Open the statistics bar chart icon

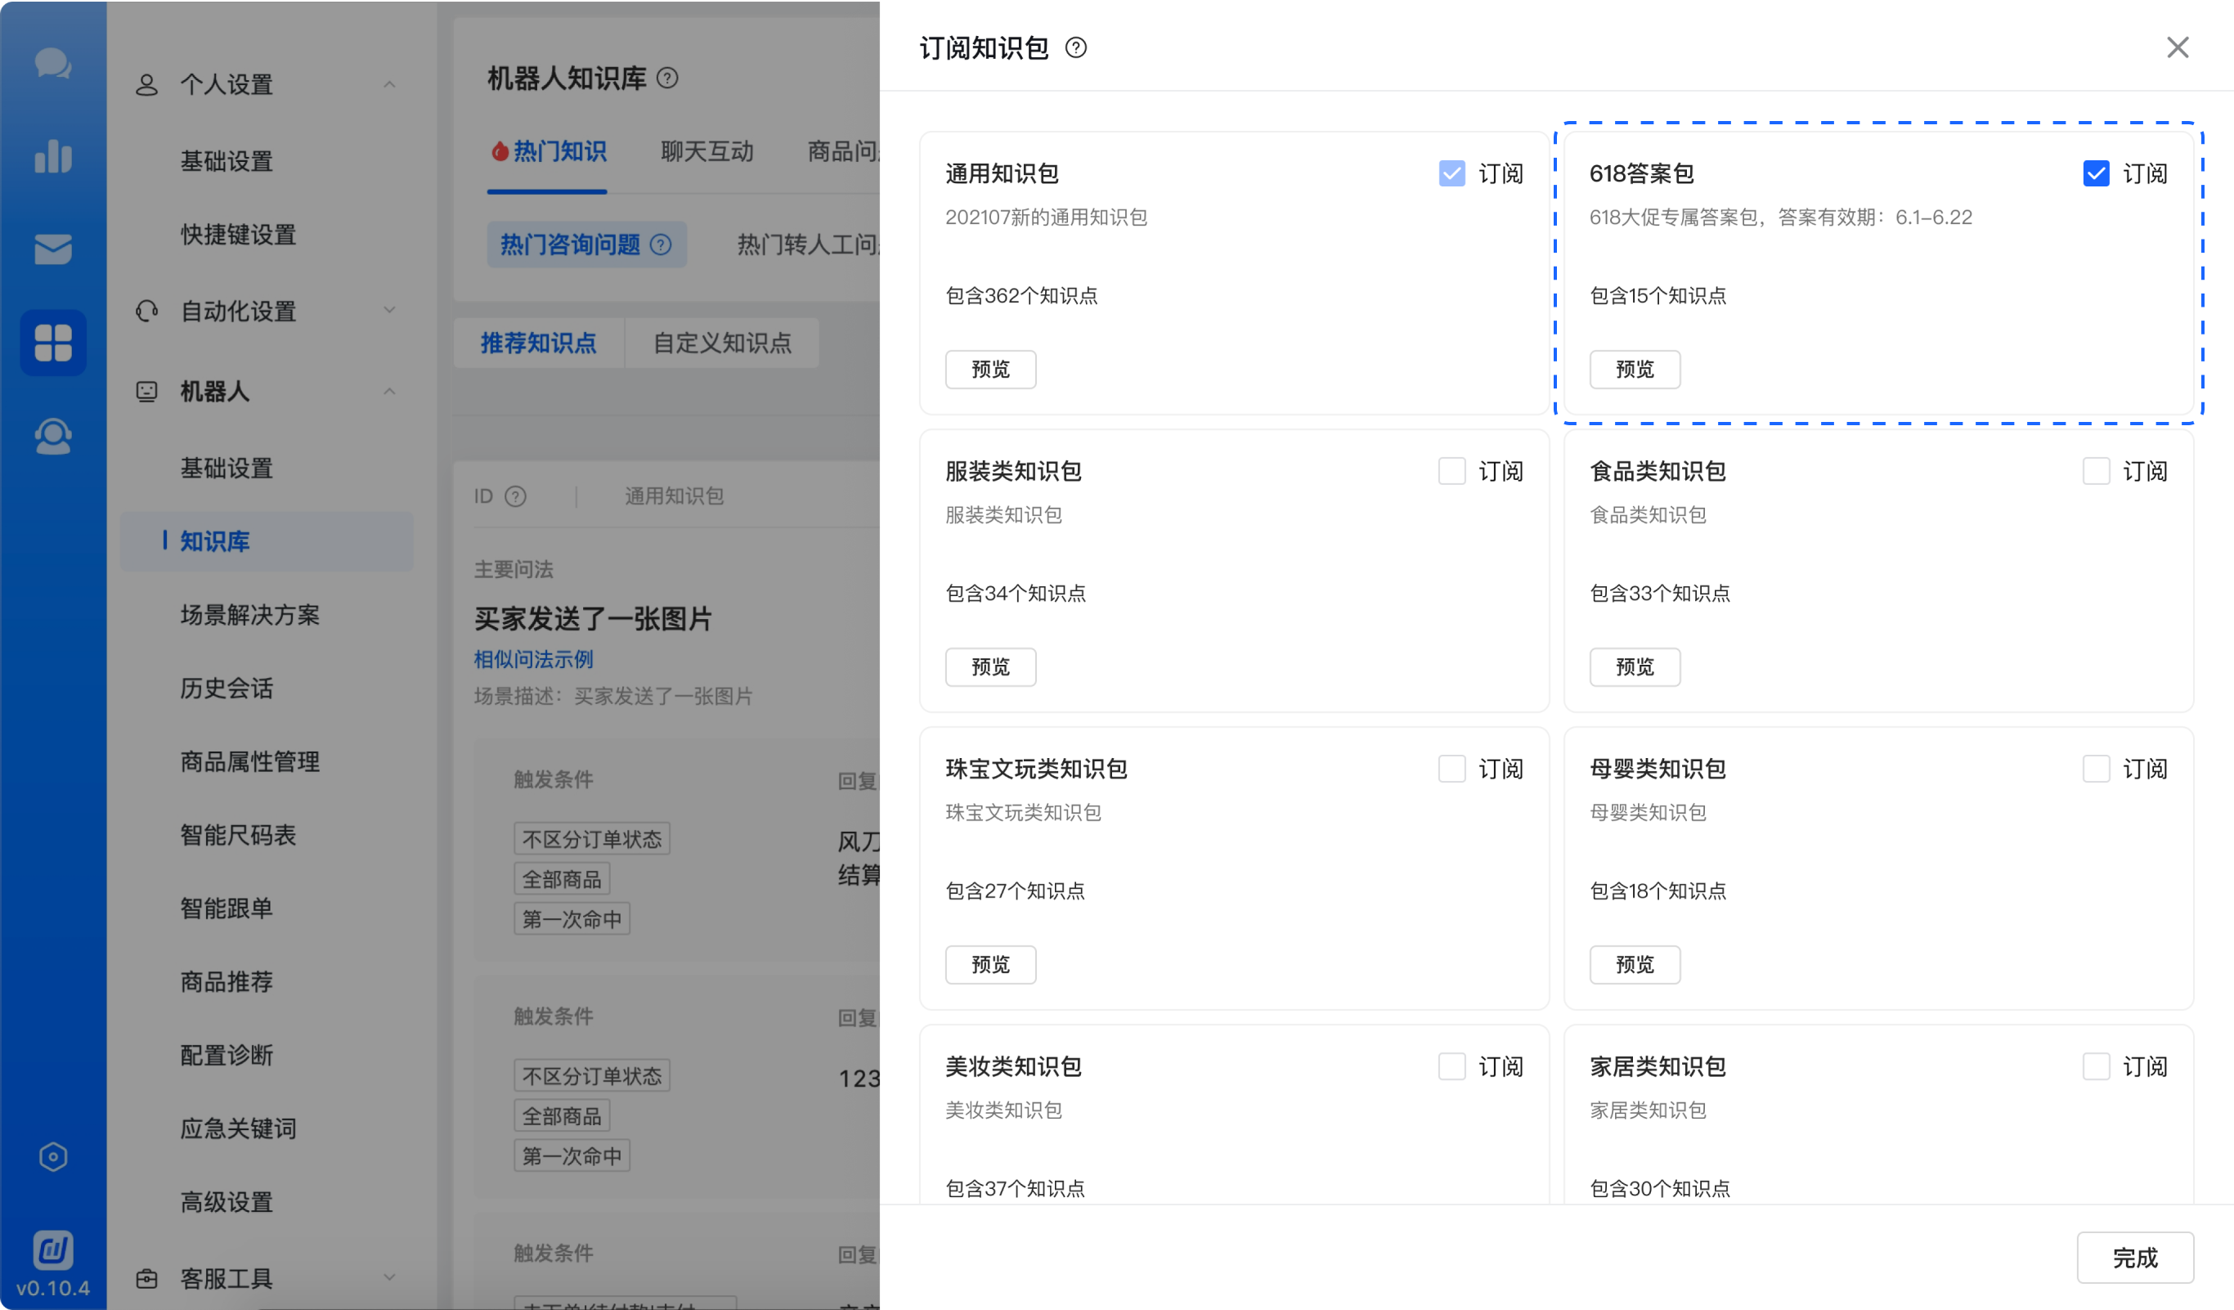point(53,156)
